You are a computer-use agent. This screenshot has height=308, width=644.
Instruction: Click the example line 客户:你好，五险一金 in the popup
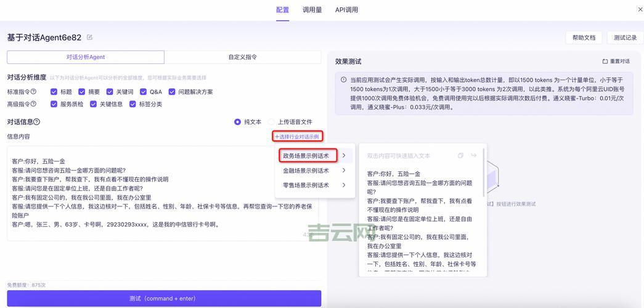click(x=393, y=174)
